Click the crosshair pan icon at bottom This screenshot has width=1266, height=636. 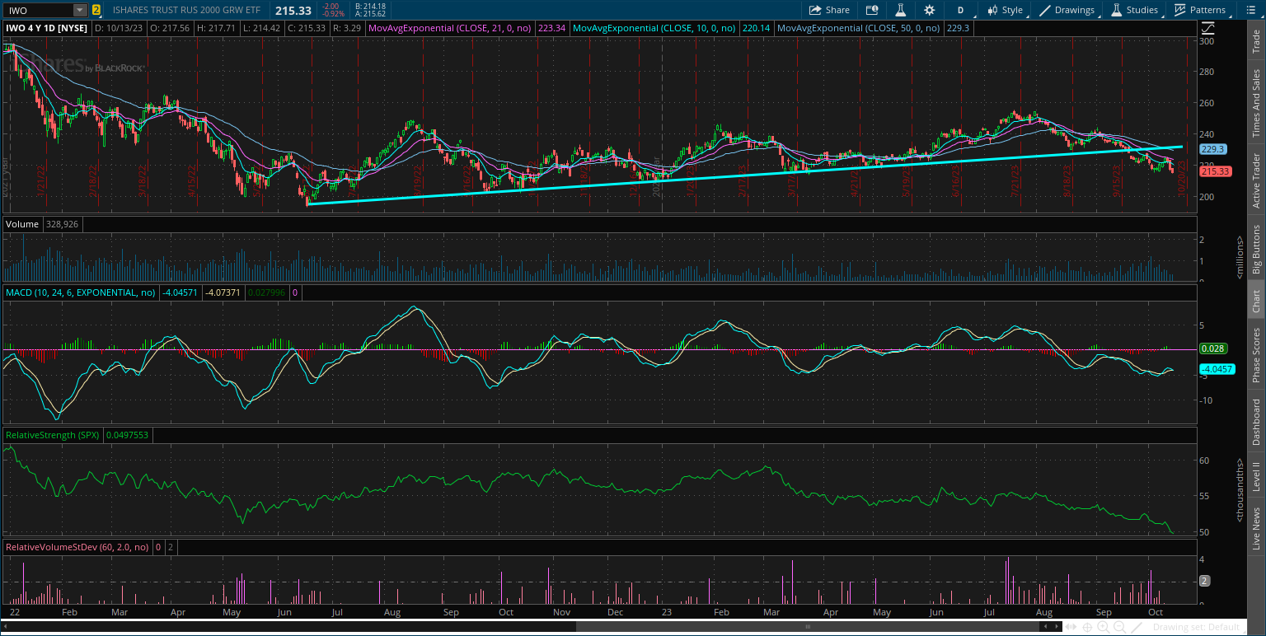1087,627
